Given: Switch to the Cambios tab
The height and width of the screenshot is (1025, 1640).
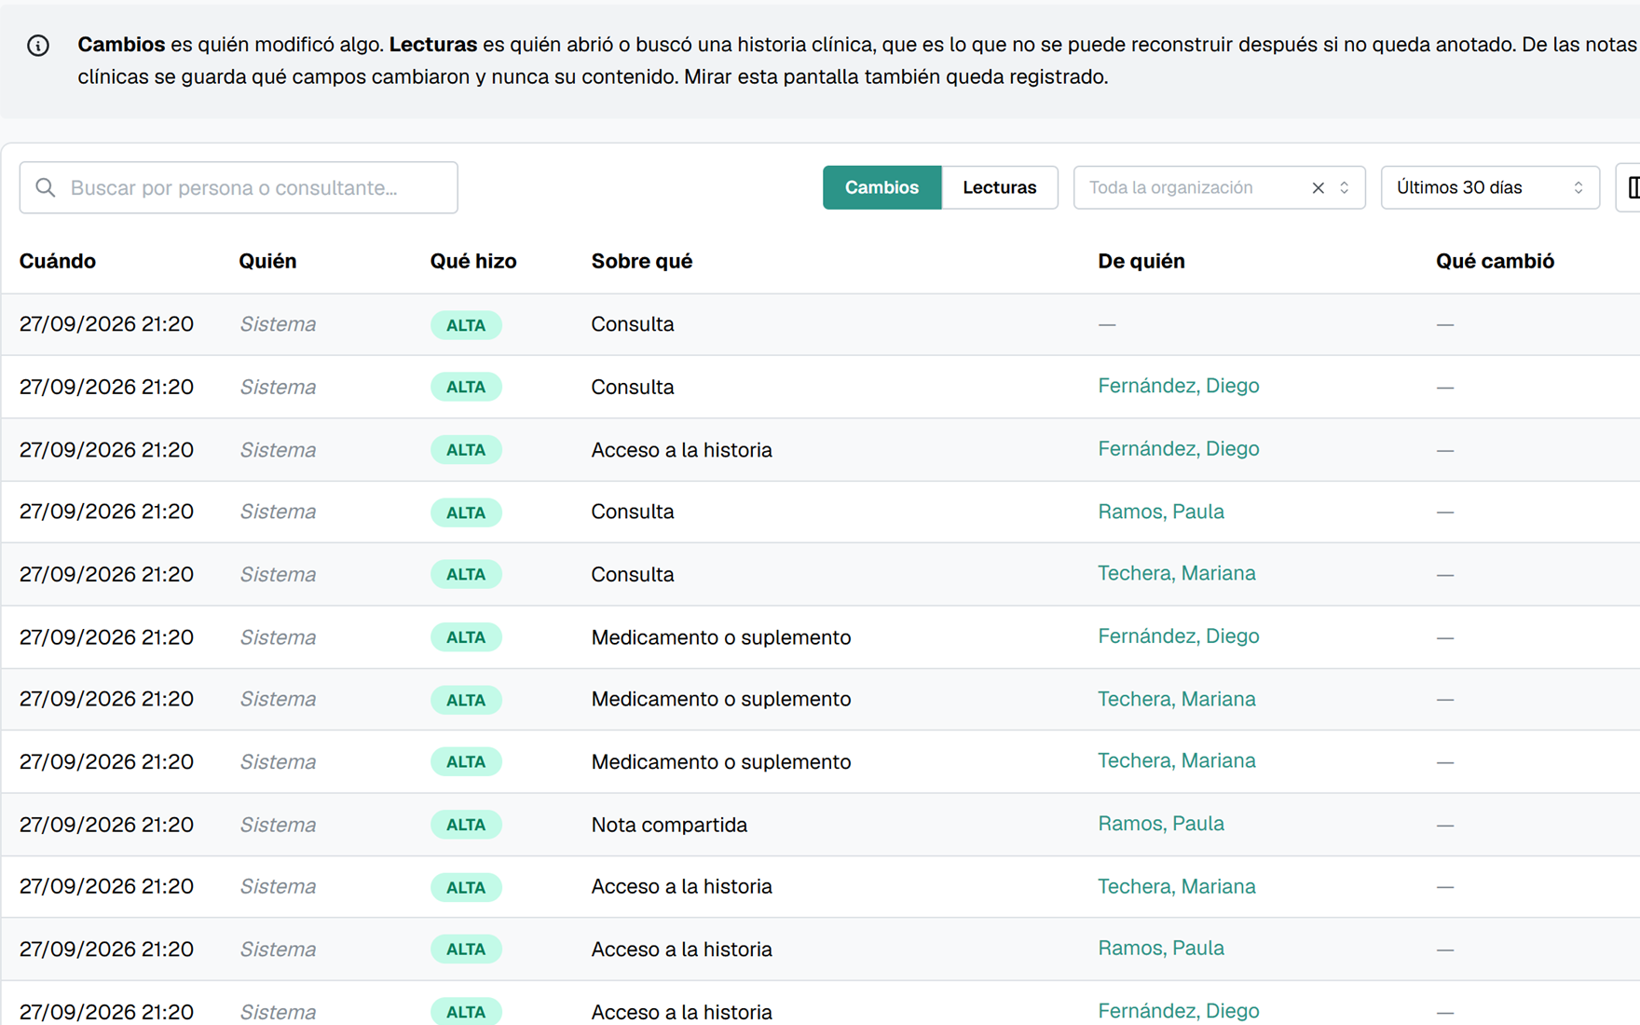Looking at the screenshot, I should click(x=881, y=187).
